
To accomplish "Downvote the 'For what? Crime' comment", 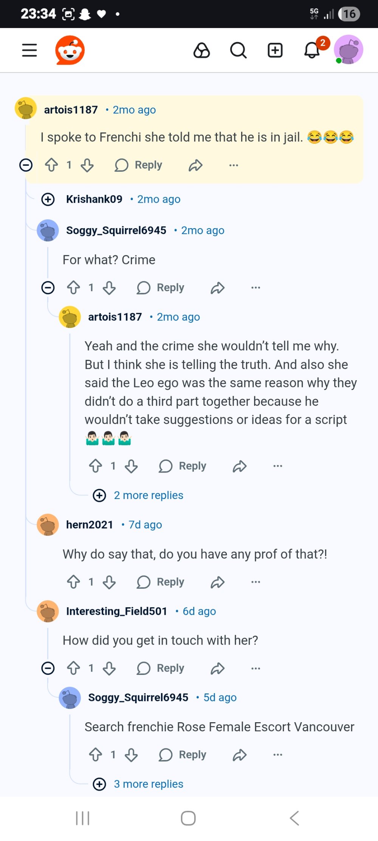I will [109, 288].
